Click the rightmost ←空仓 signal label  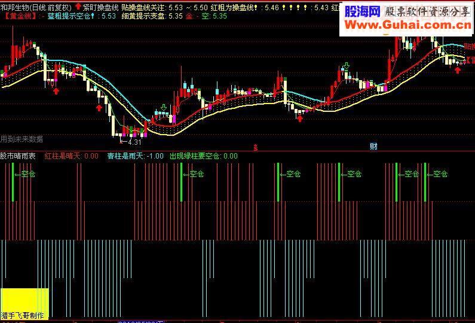(437, 174)
